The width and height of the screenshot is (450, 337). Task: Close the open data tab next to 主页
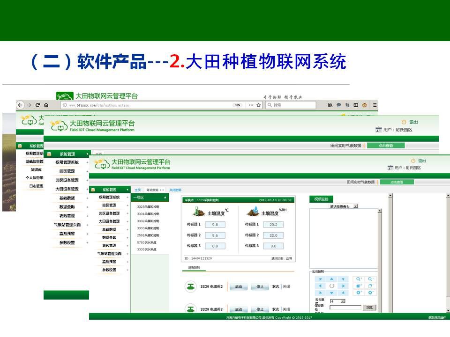[163, 190]
